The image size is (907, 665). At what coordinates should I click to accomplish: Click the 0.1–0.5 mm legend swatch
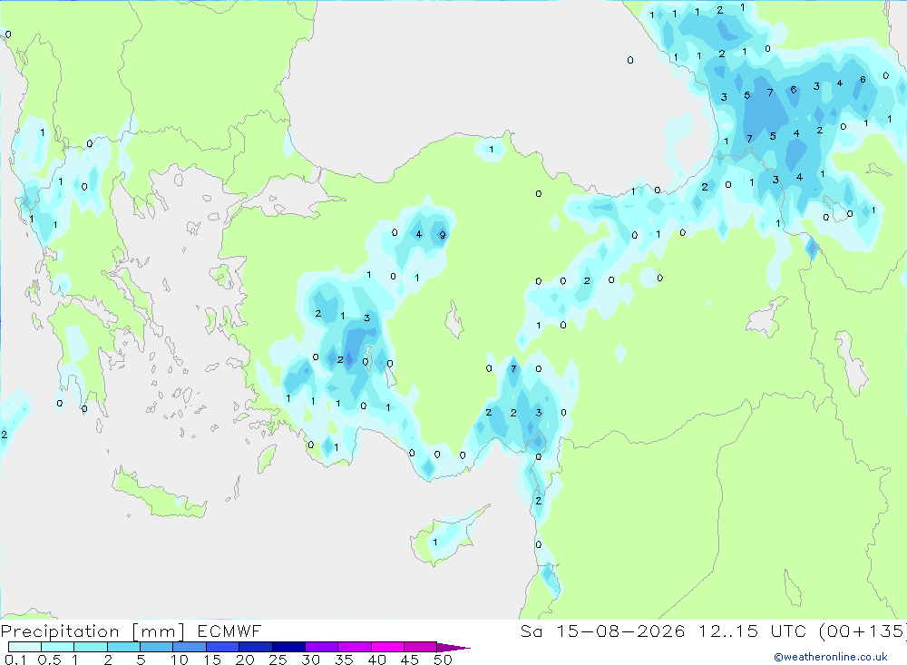[24, 647]
